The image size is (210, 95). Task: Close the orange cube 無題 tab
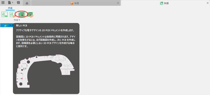[x=118, y=3]
